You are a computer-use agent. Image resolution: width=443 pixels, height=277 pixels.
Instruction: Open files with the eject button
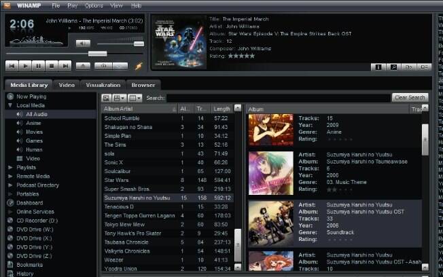point(83,66)
